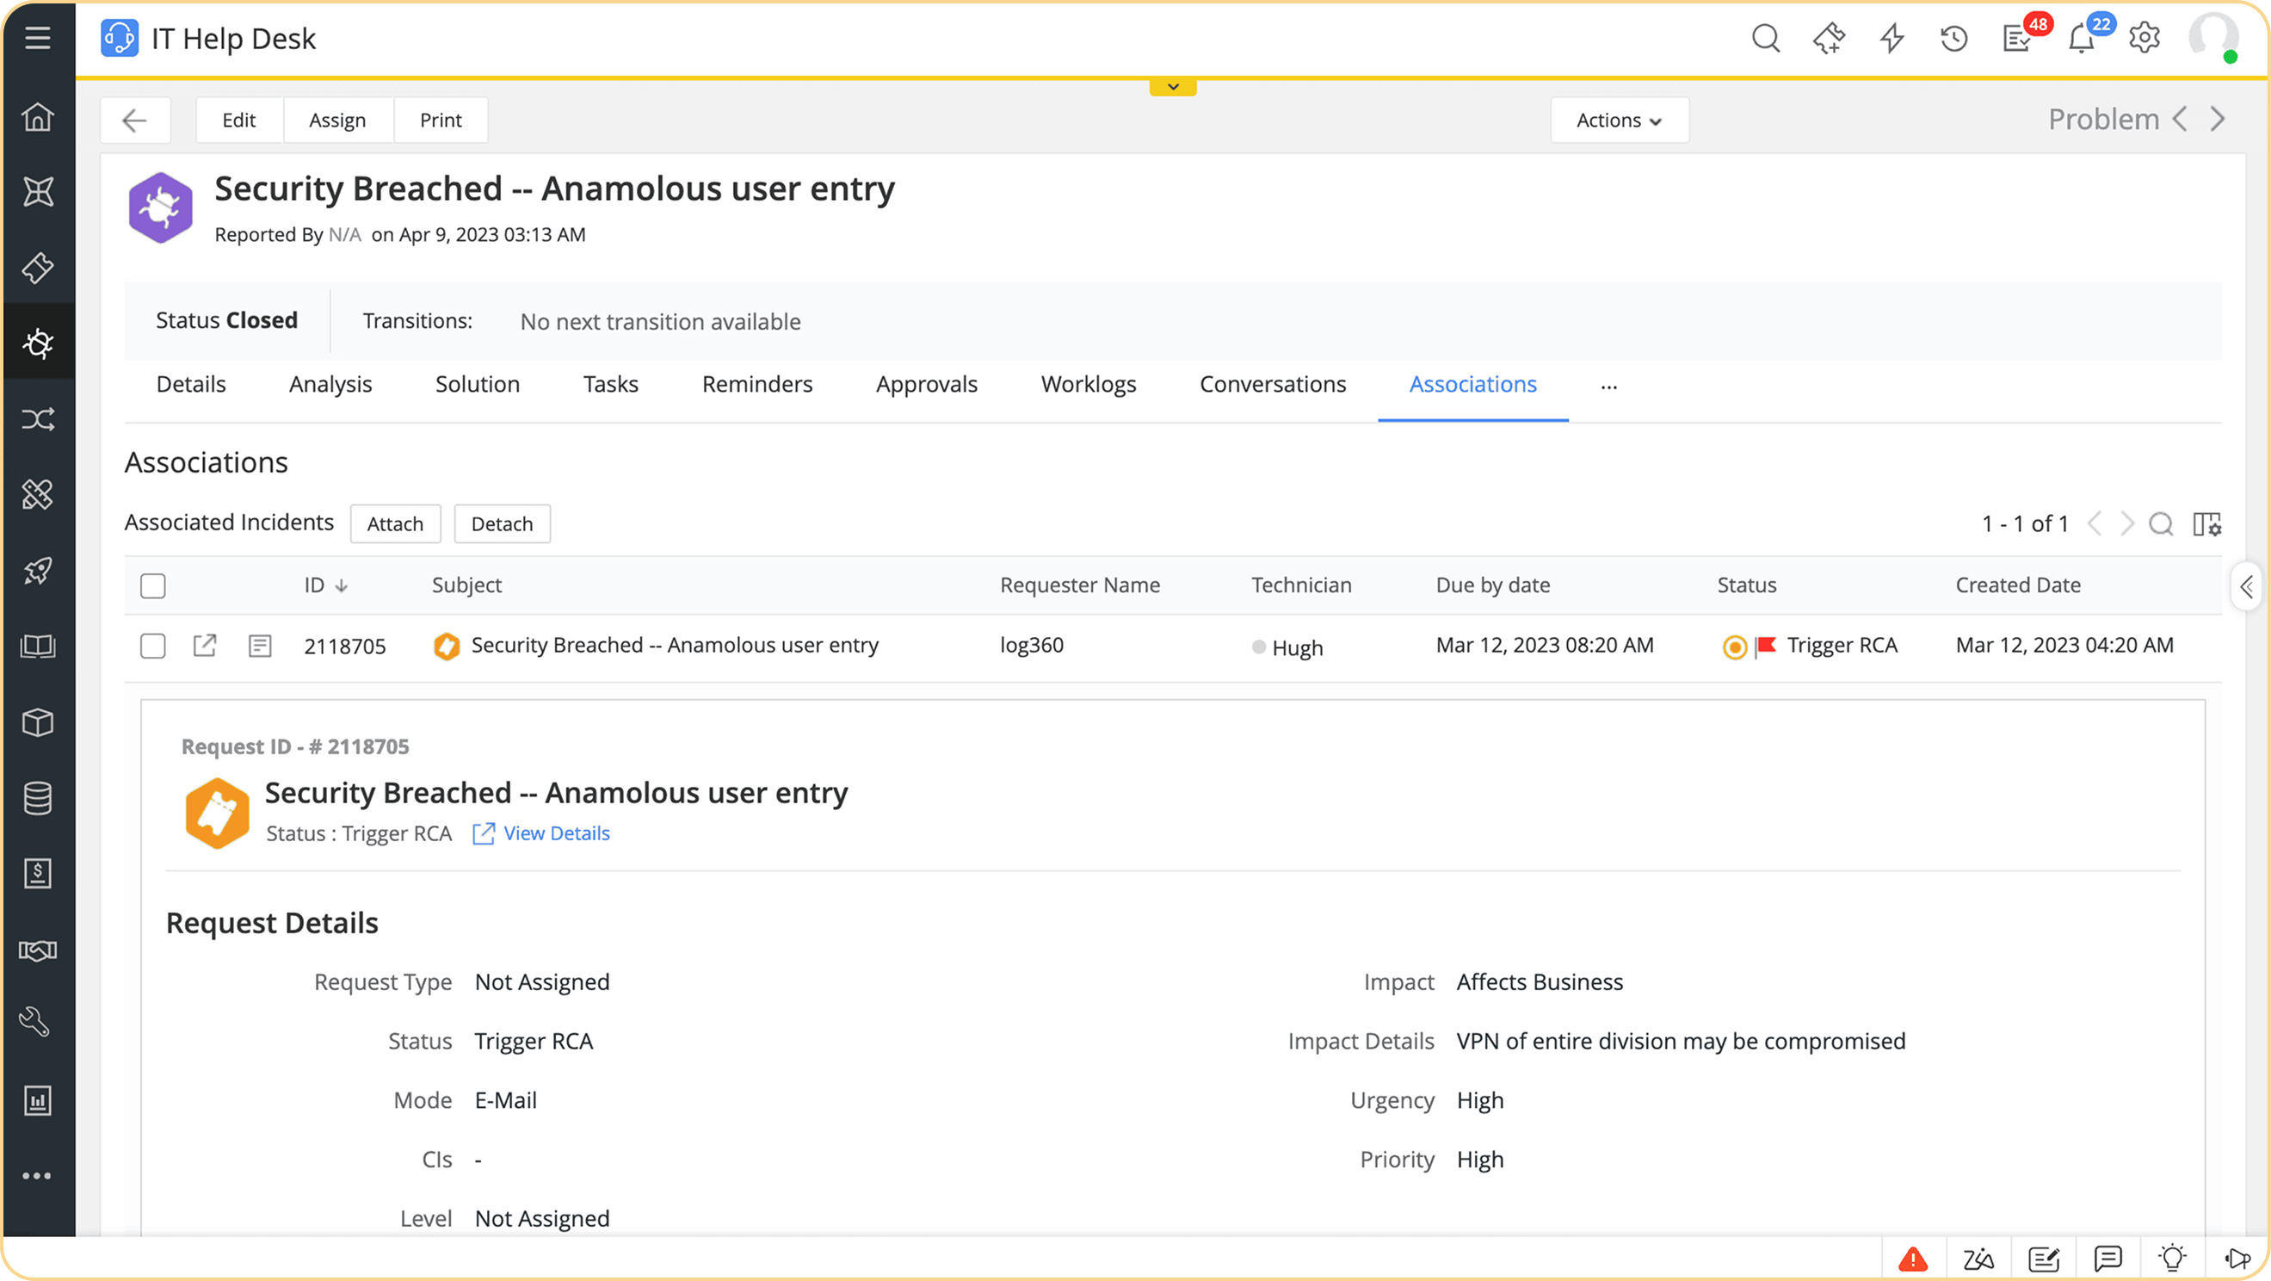Collapse the right side panel chevron
Image resolution: width=2271 pixels, height=1281 pixels.
click(x=2246, y=585)
